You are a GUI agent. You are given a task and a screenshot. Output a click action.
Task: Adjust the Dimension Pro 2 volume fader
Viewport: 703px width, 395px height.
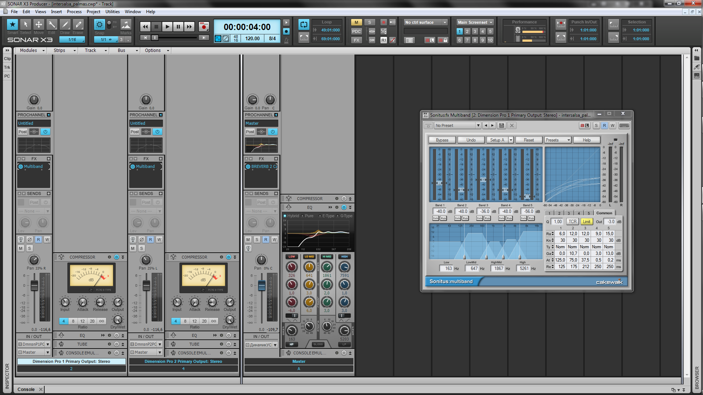[x=146, y=286]
